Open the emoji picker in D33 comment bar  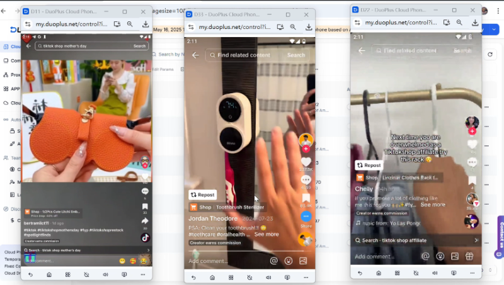(289, 260)
